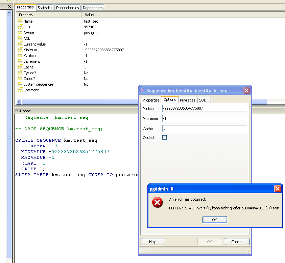Switch to the Statistics tab
The width and height of the screenshot is (285, 263).
(x=45, y=7)
